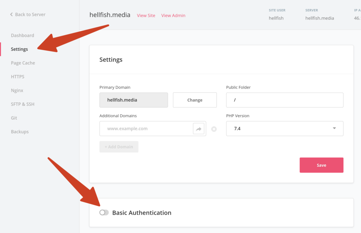The width and height of the screenshot is (361, 233).
Task: Open the Page Cache settings
Action: [x=23, y=63]
